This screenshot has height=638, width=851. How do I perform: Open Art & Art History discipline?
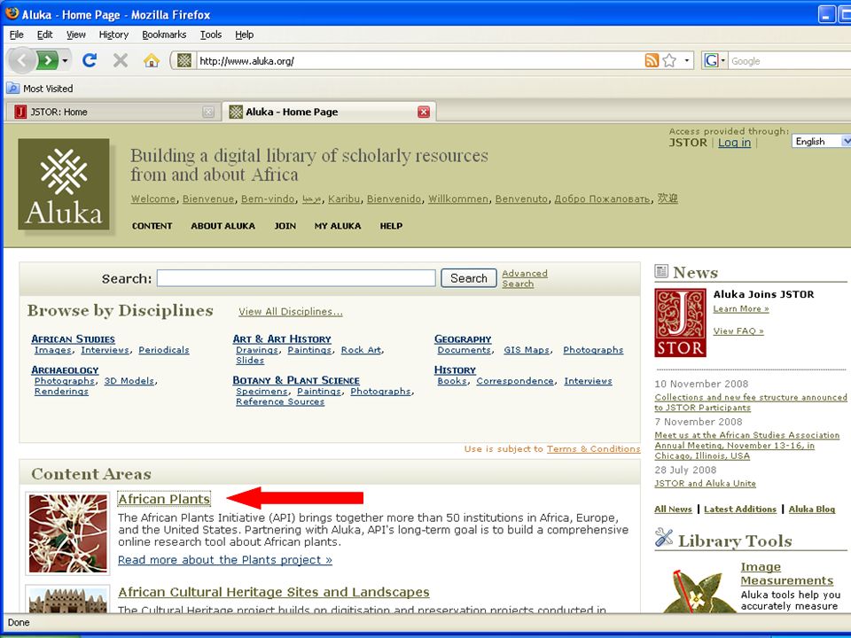(282, 338)
